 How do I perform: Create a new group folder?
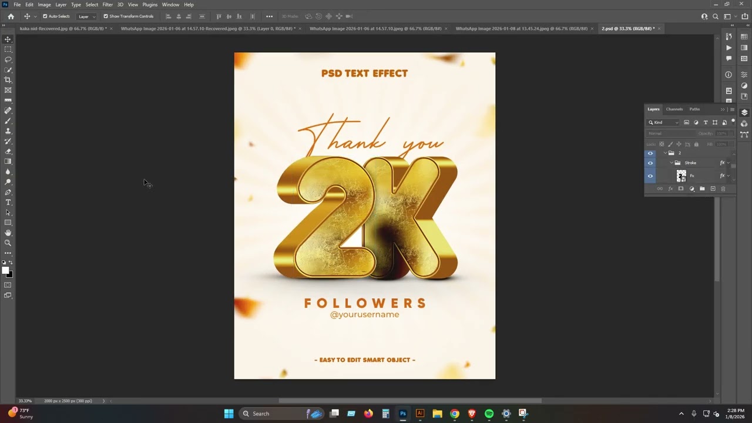click(702, 189)
